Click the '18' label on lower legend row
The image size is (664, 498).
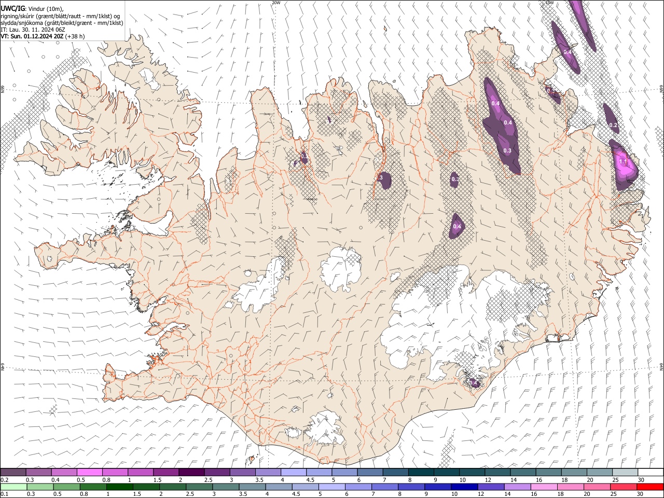[x=562, y=494]
